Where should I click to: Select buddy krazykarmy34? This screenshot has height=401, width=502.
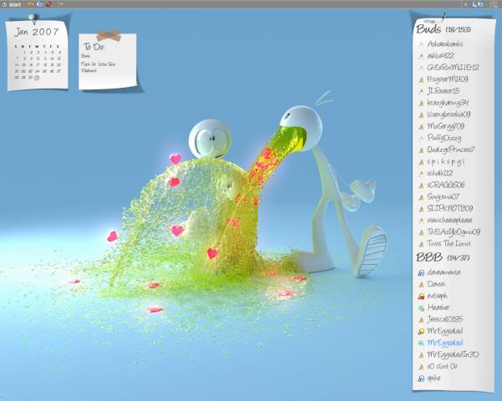pyautogui.click(x=448, y=103)
